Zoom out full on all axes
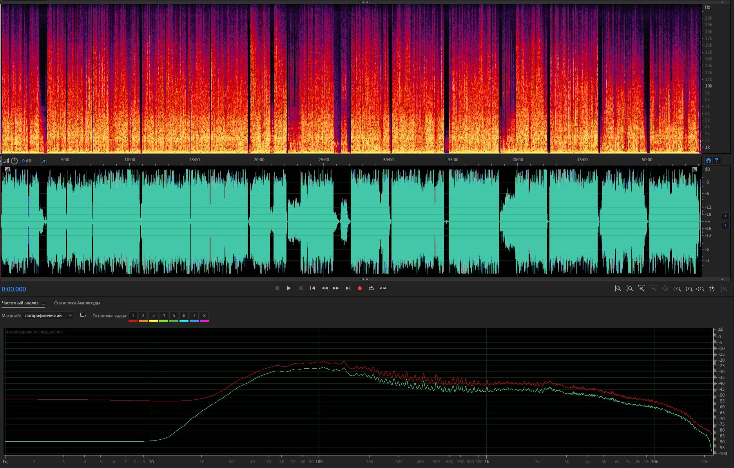 665,289
